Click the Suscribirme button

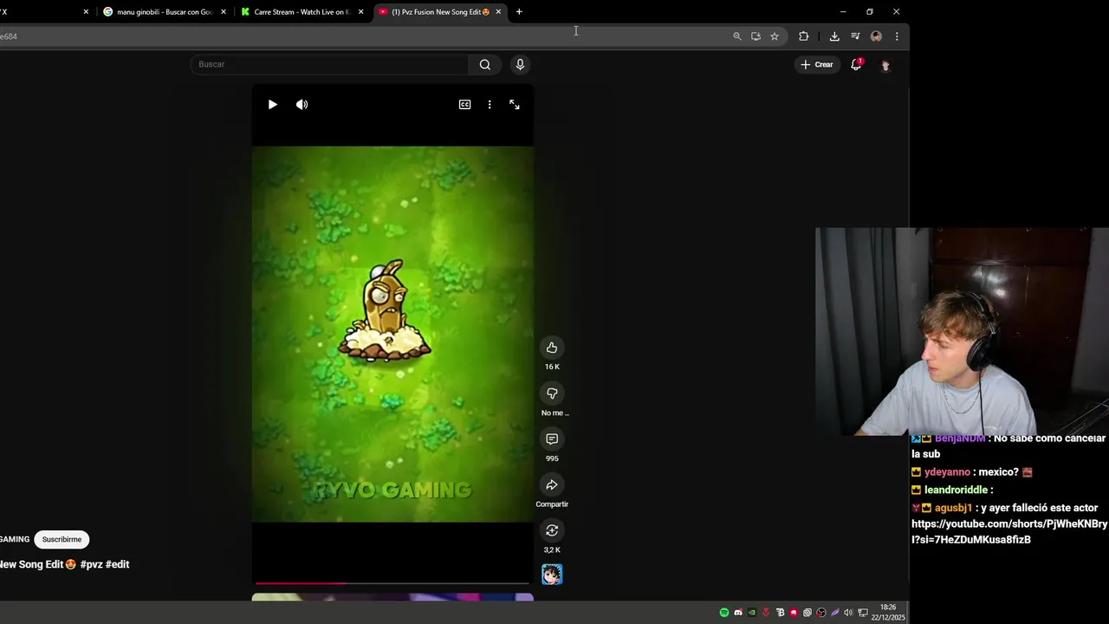click(62, 539)
